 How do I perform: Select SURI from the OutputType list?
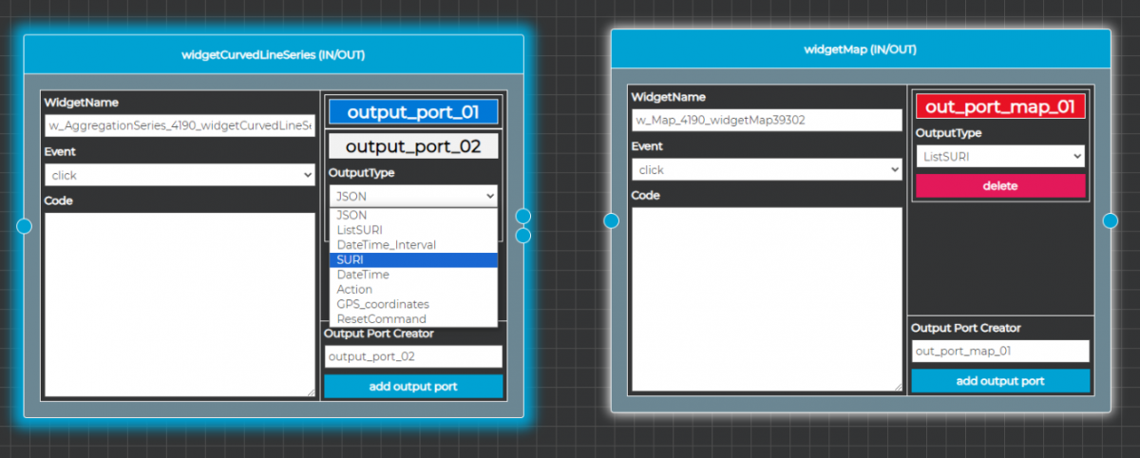click(413, 259)
